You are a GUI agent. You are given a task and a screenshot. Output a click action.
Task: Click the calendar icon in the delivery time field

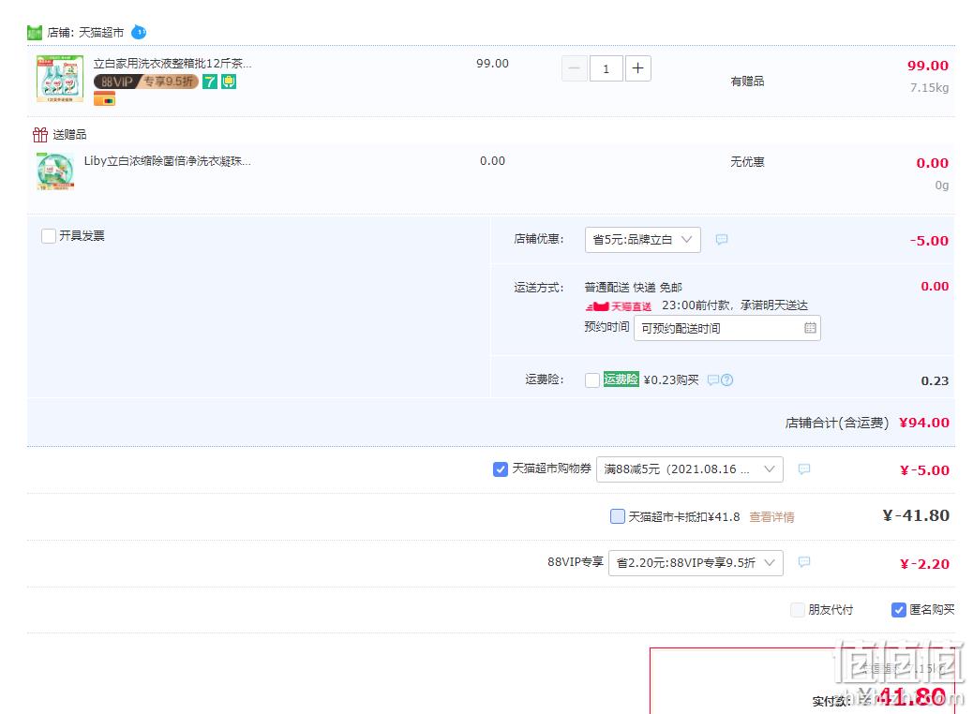[810, 328]
